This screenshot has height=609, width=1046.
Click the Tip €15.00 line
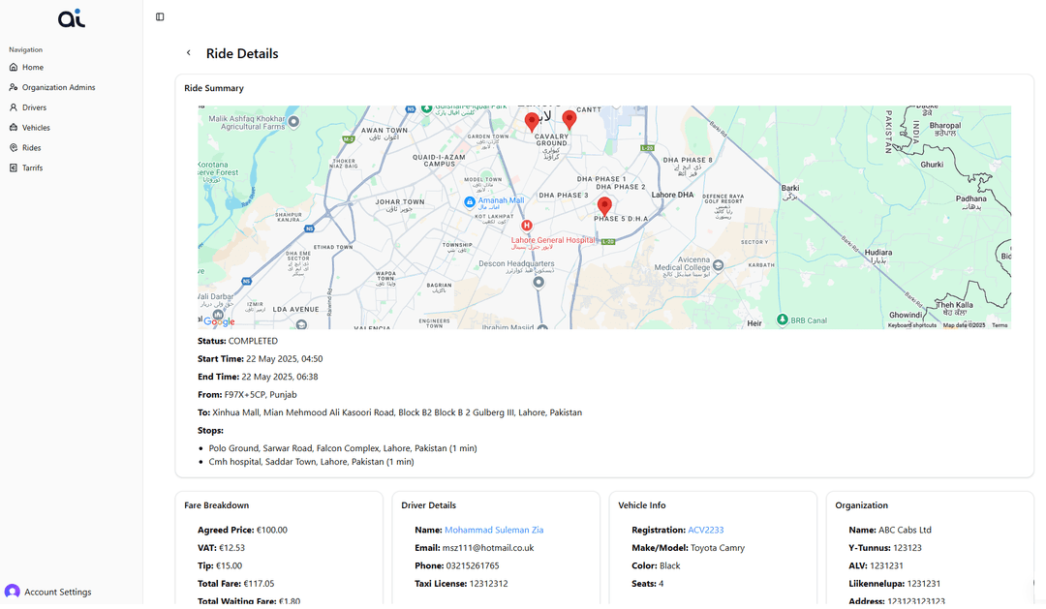(220, 565)
